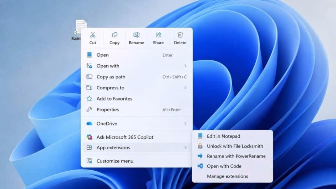Choose Add to Favorites

136,99
